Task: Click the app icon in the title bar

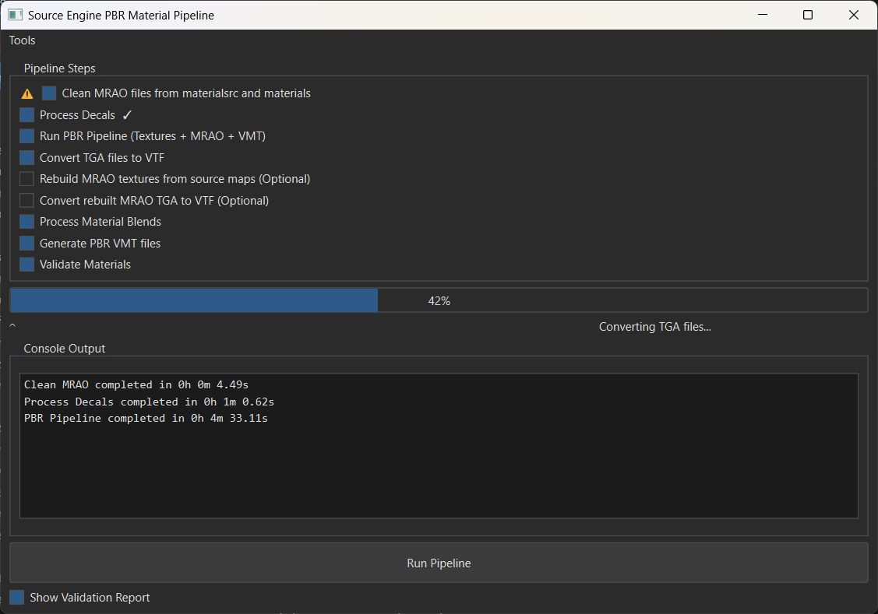Action: [x=15, y=15]
